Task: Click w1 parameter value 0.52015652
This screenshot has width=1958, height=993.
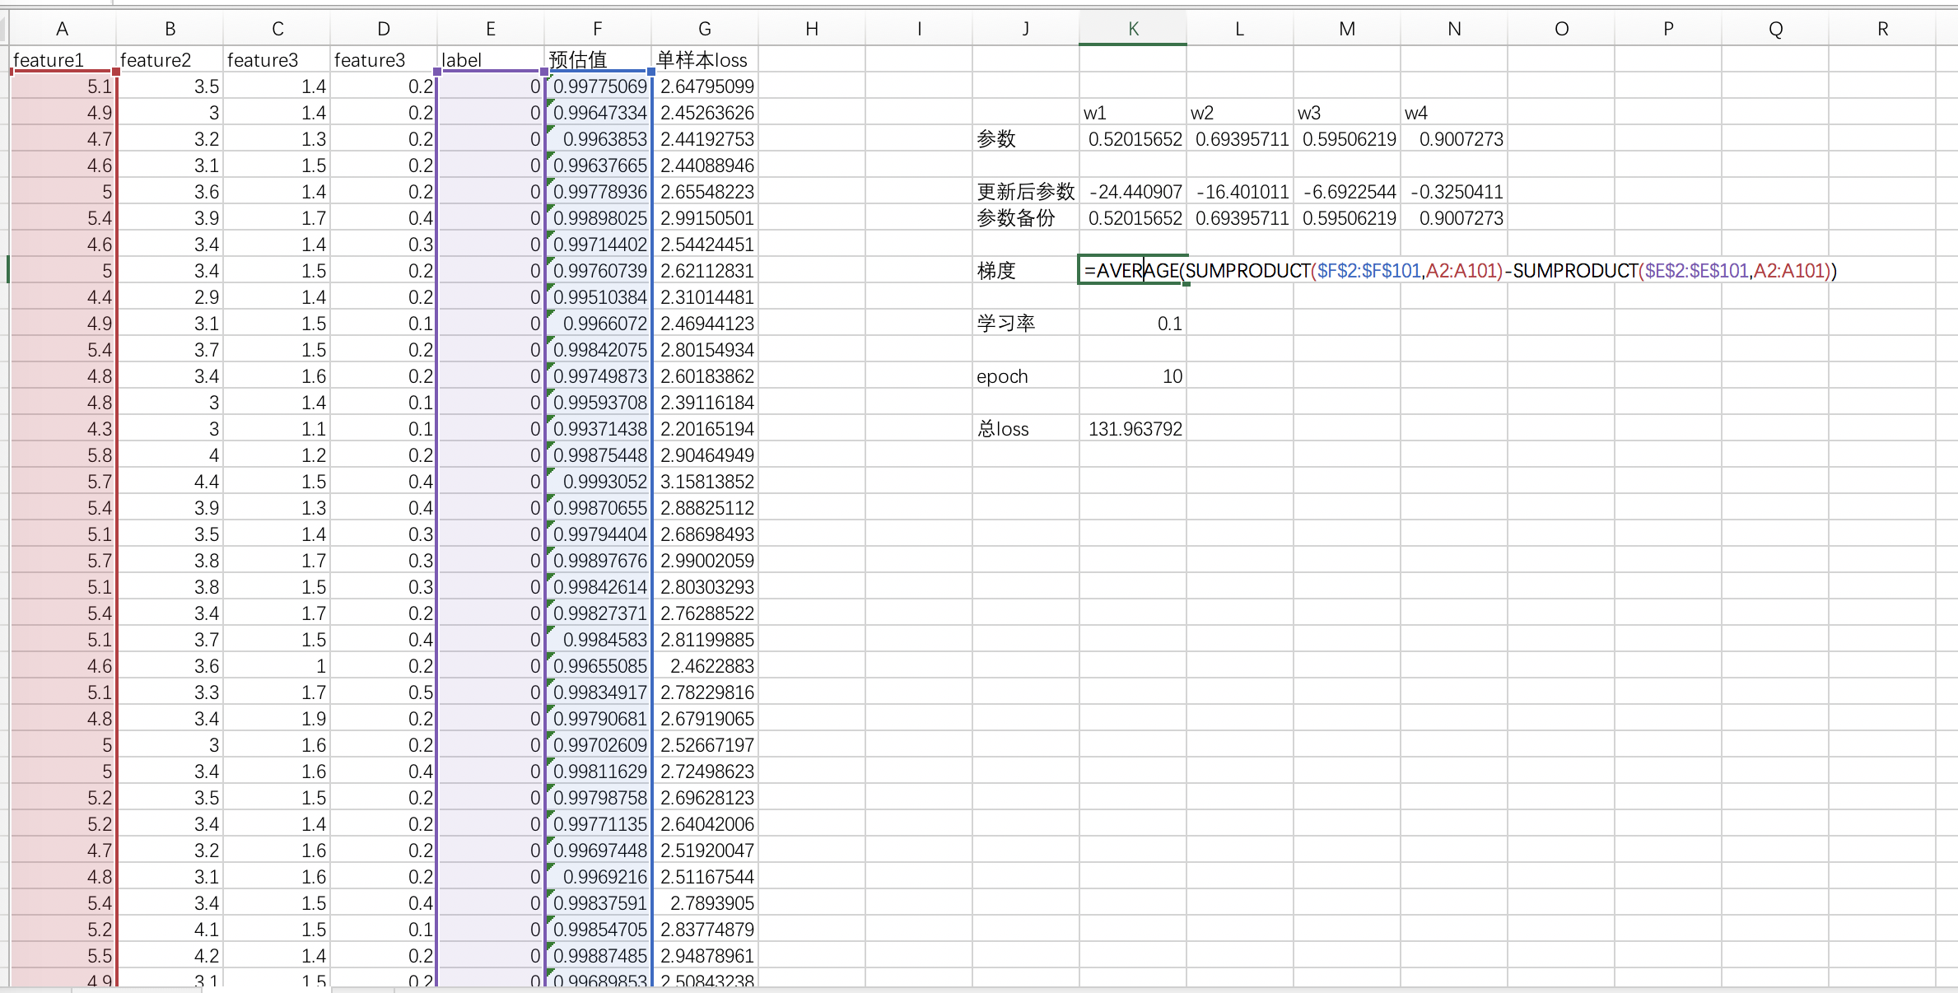Action: [x=1133, y=139]
